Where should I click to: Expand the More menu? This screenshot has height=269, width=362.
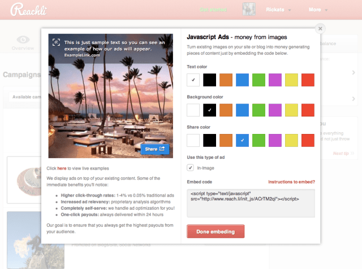point(318,10)
